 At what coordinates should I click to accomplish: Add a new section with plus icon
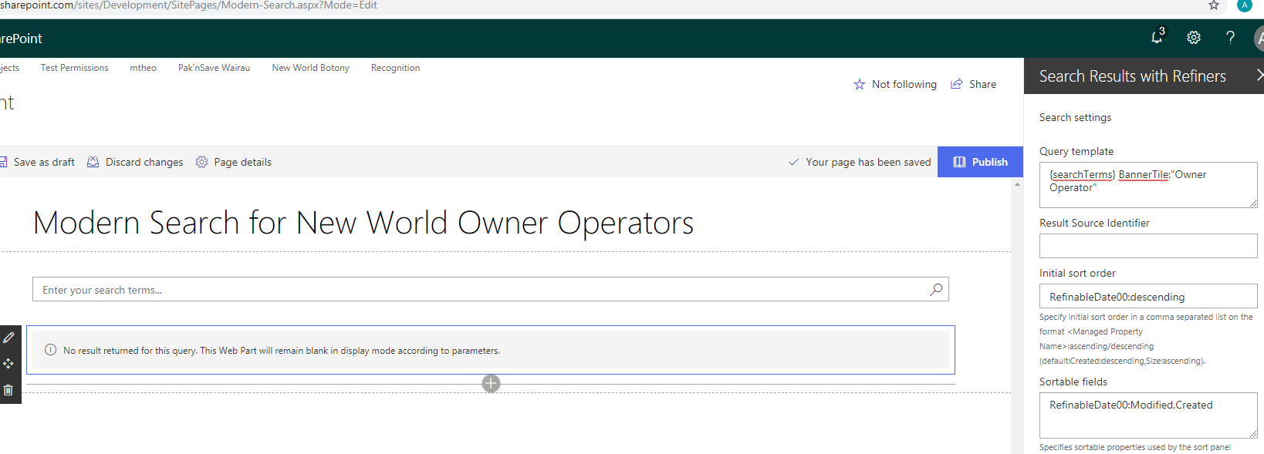click(x=491, y=383)
